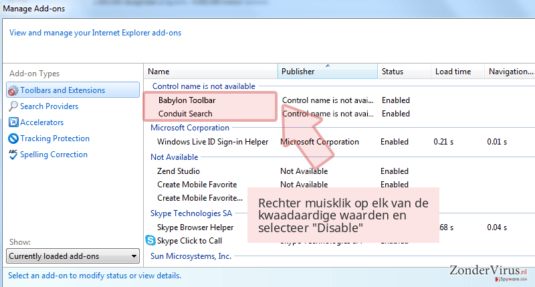Click Enabled status of Windows Live ID helper
Viewport: 535px width, 287px height.
(395, 142)
